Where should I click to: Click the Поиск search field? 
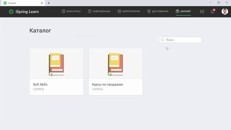click(x=180, y=40)
